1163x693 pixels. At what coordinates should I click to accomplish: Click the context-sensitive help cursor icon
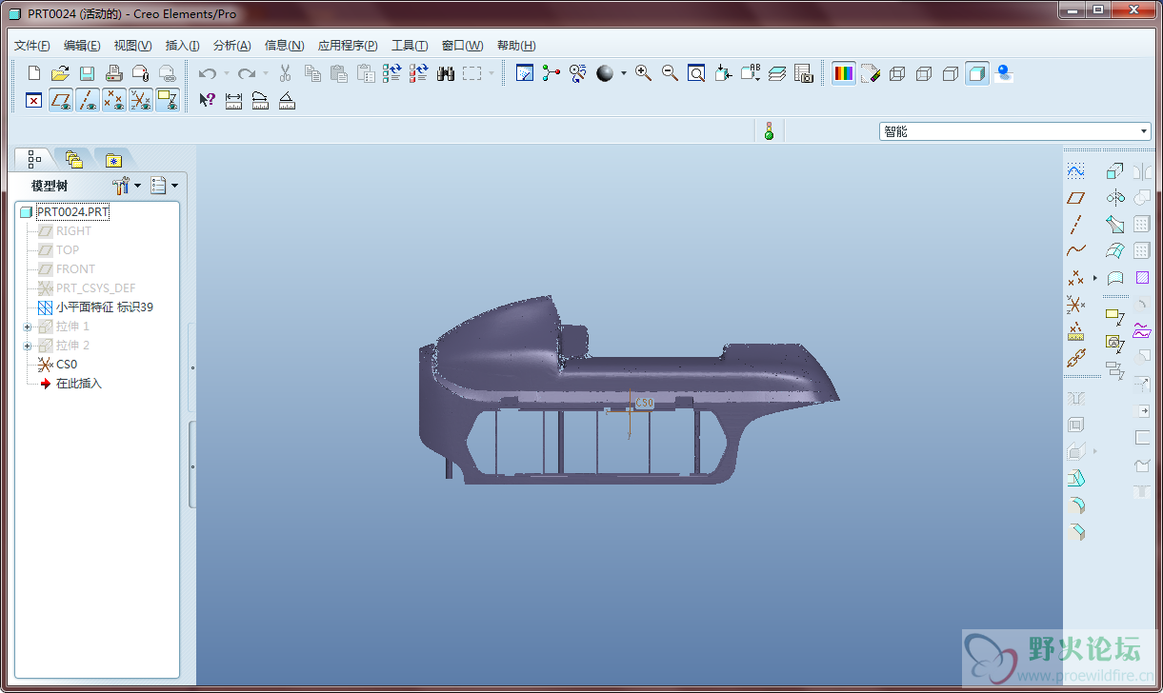[x=207, y=100]
